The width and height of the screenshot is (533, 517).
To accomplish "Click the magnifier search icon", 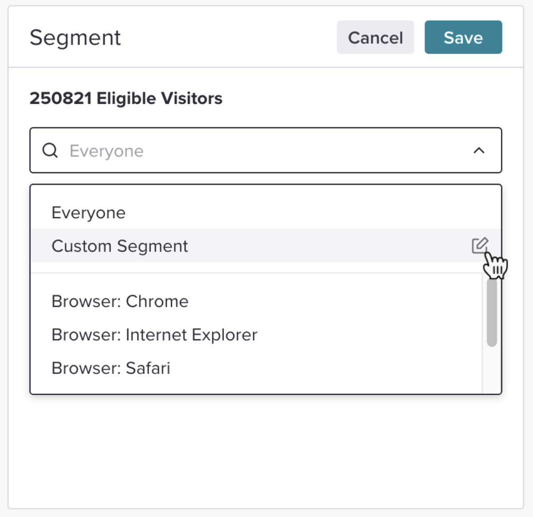I will pos(50,151).
